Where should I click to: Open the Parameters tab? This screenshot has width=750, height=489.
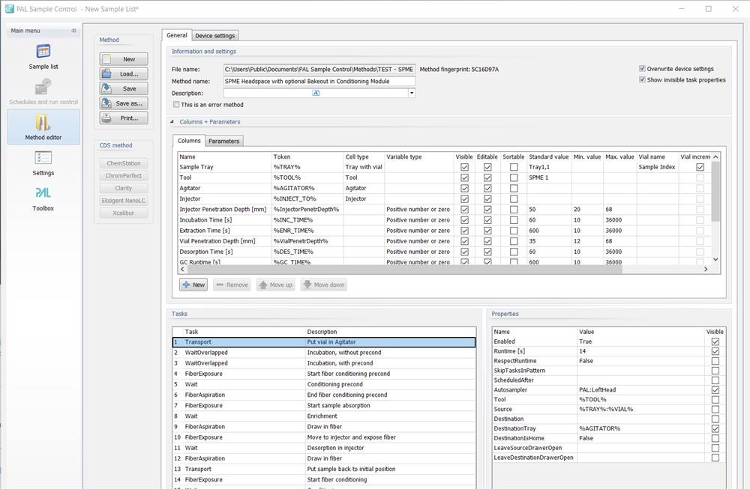[x=223, y=141]
